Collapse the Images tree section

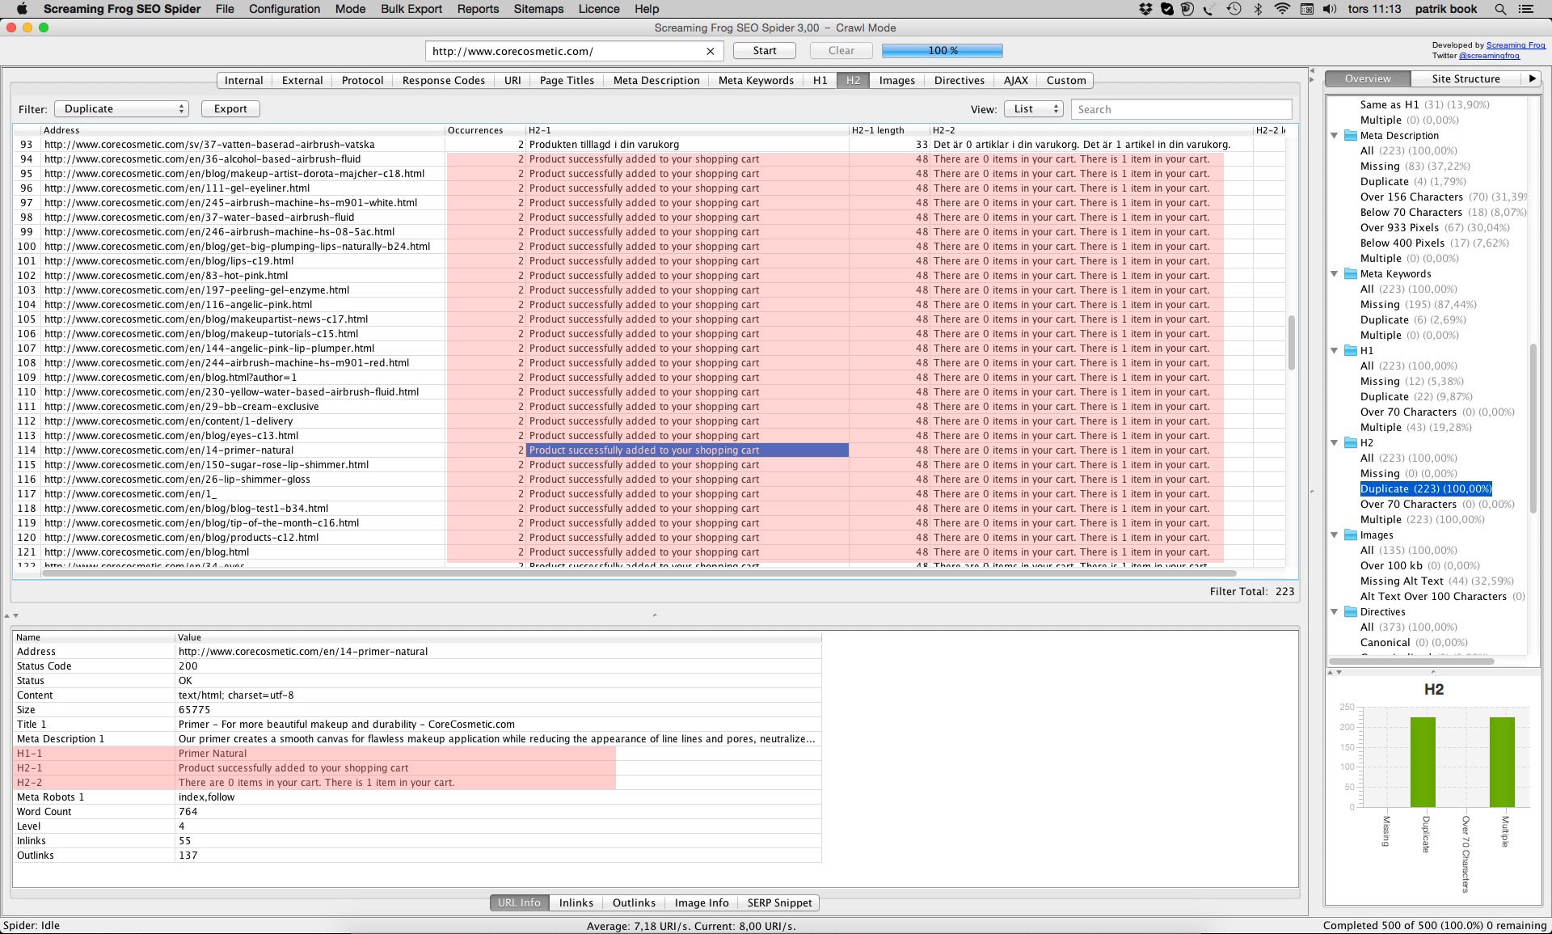coord(1335,535)
